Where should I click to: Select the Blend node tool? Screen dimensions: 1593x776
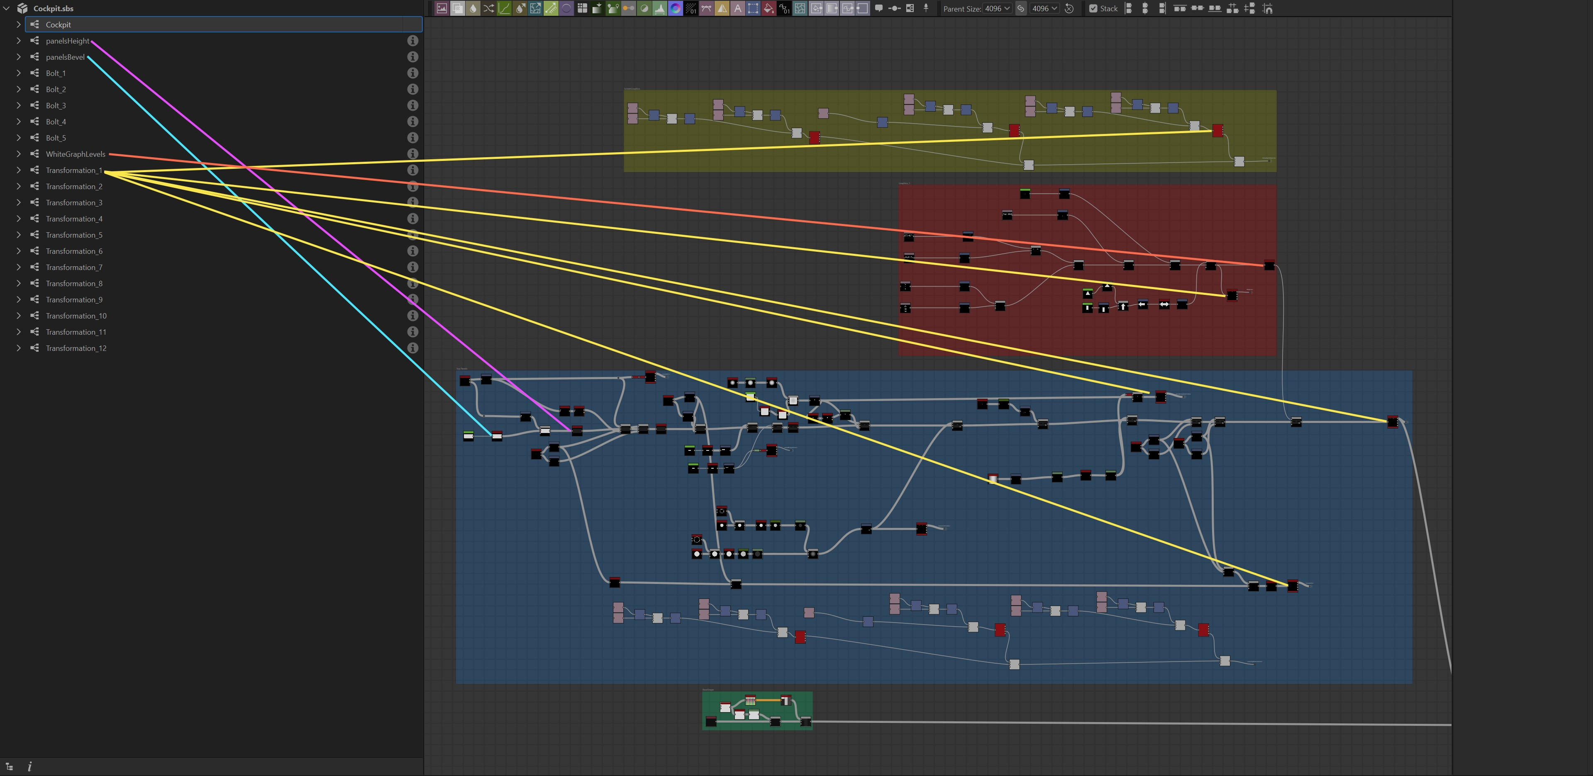tap(458, 9)
